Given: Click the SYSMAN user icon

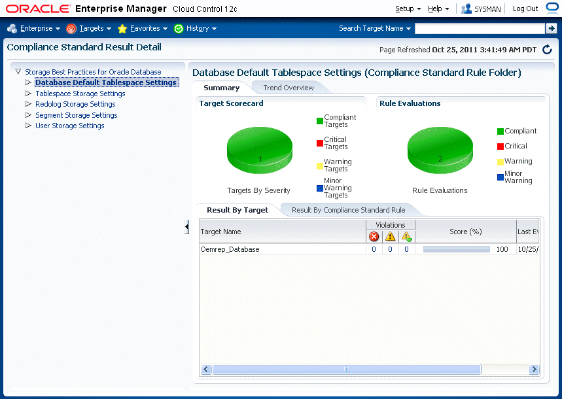Looking at the screenshot, I should coord(466,9).
